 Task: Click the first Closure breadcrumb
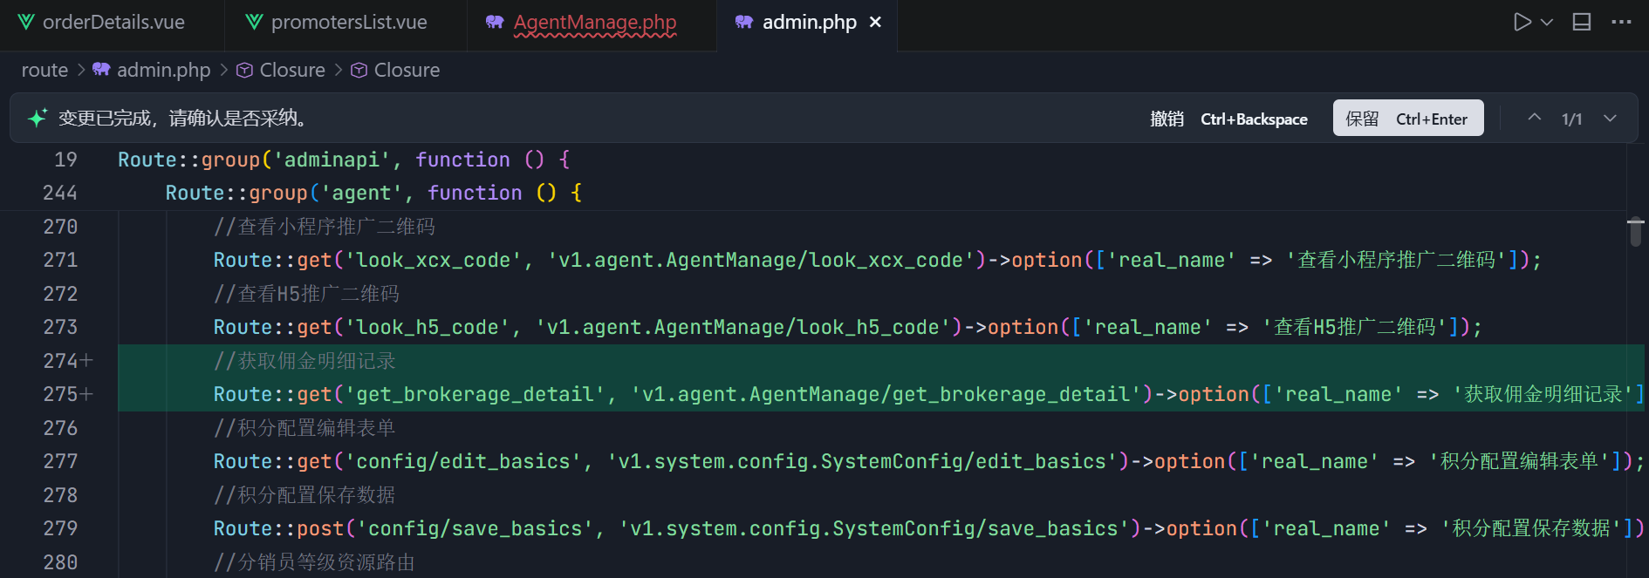[292, 70]
